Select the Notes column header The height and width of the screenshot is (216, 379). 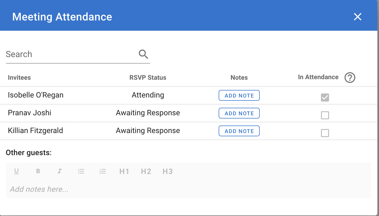[x=239, y=78]
